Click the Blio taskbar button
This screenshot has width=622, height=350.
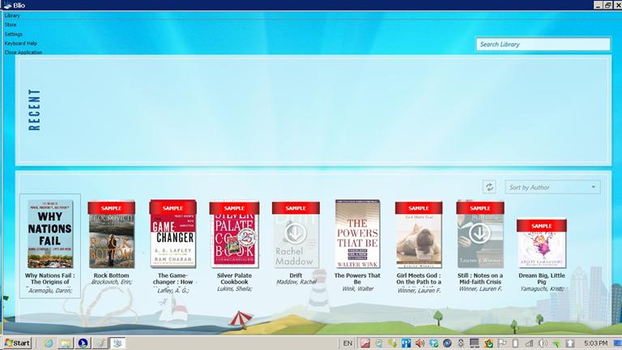[x=117, y=343]
